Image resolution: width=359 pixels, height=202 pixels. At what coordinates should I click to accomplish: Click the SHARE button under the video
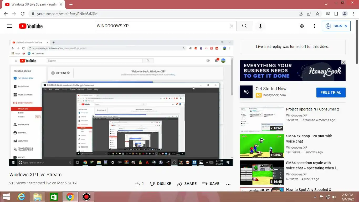(x=187, y=184)
